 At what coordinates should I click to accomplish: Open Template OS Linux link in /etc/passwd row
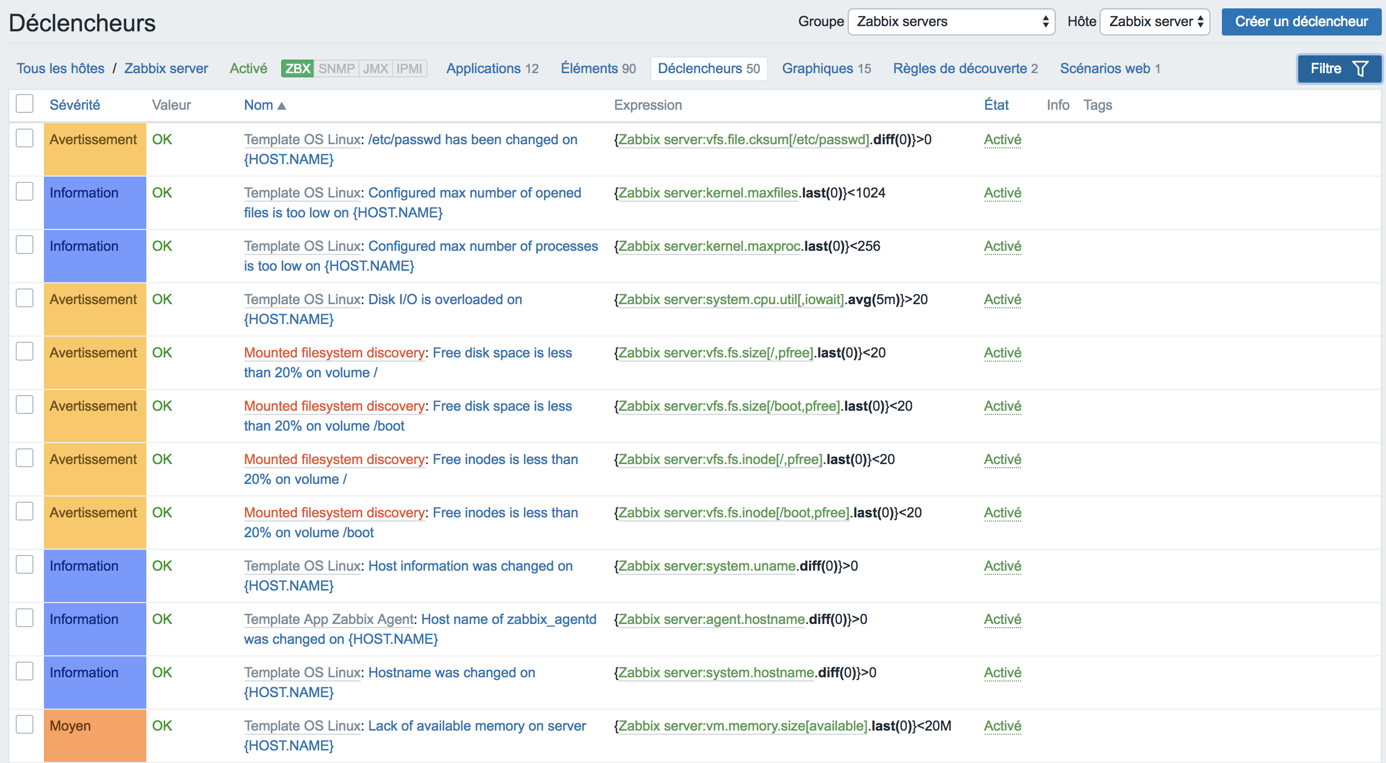click(302, 140)
